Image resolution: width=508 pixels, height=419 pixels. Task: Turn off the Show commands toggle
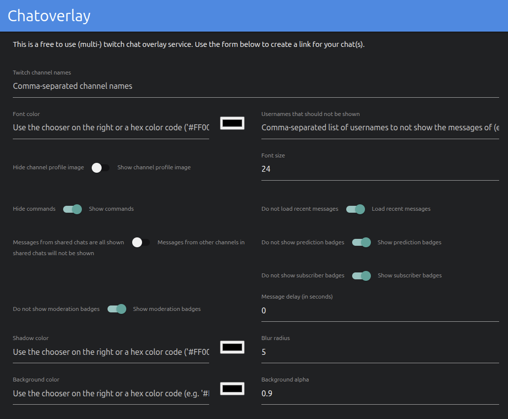pyautogui.click(x=73, y=209)
